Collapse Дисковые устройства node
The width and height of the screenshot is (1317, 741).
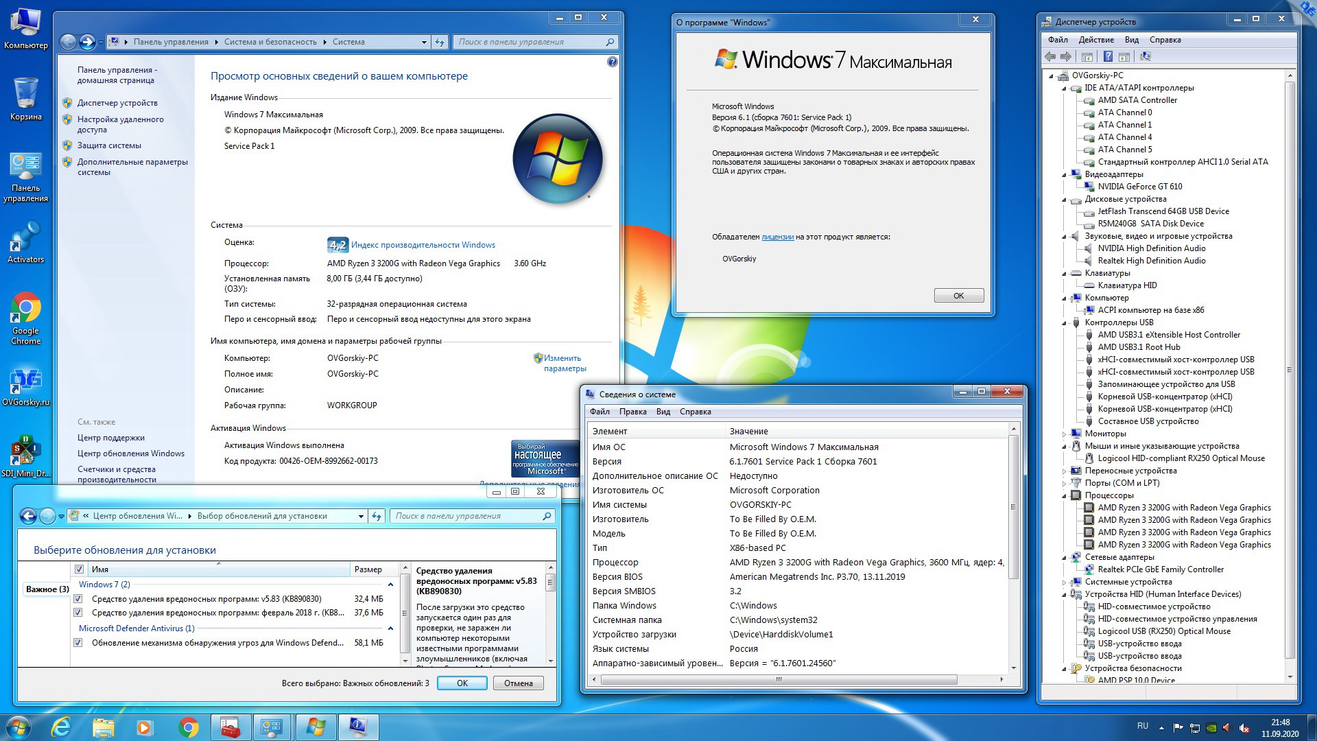click(1065, 200)
